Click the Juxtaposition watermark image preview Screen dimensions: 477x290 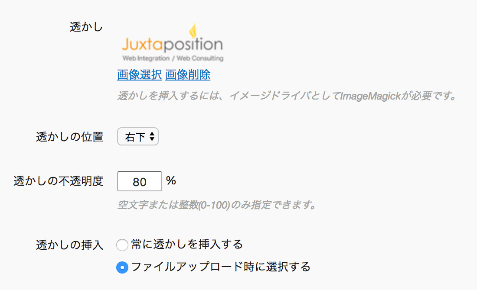click(x=173, y=43)
